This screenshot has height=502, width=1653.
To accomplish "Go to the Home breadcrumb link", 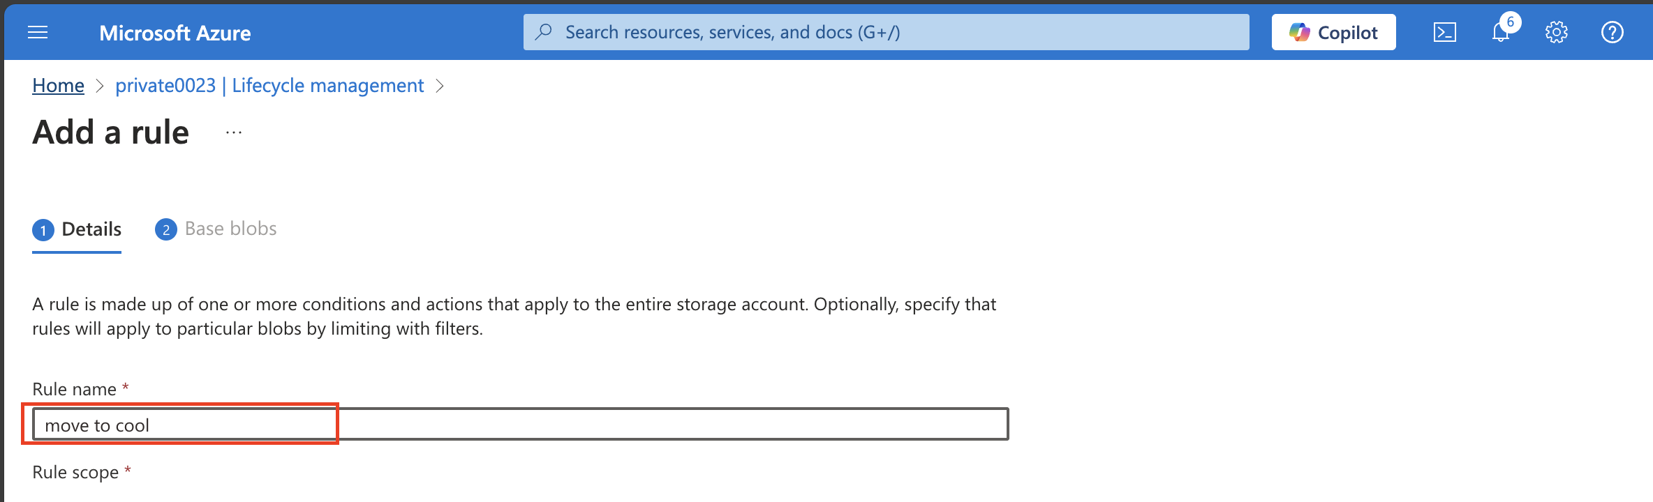I will tap(58, 85).
